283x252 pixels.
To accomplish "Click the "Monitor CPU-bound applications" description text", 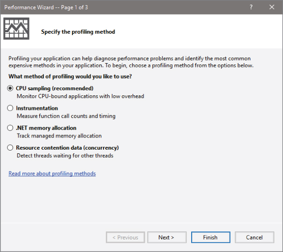I will coord(80,96).
